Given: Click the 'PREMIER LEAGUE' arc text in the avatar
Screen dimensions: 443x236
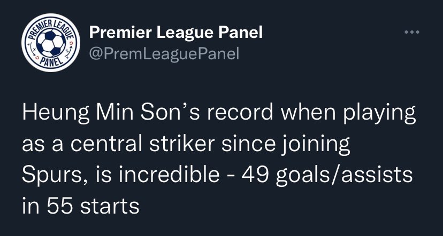Looking at the screenshot, I should coord(51,27).
